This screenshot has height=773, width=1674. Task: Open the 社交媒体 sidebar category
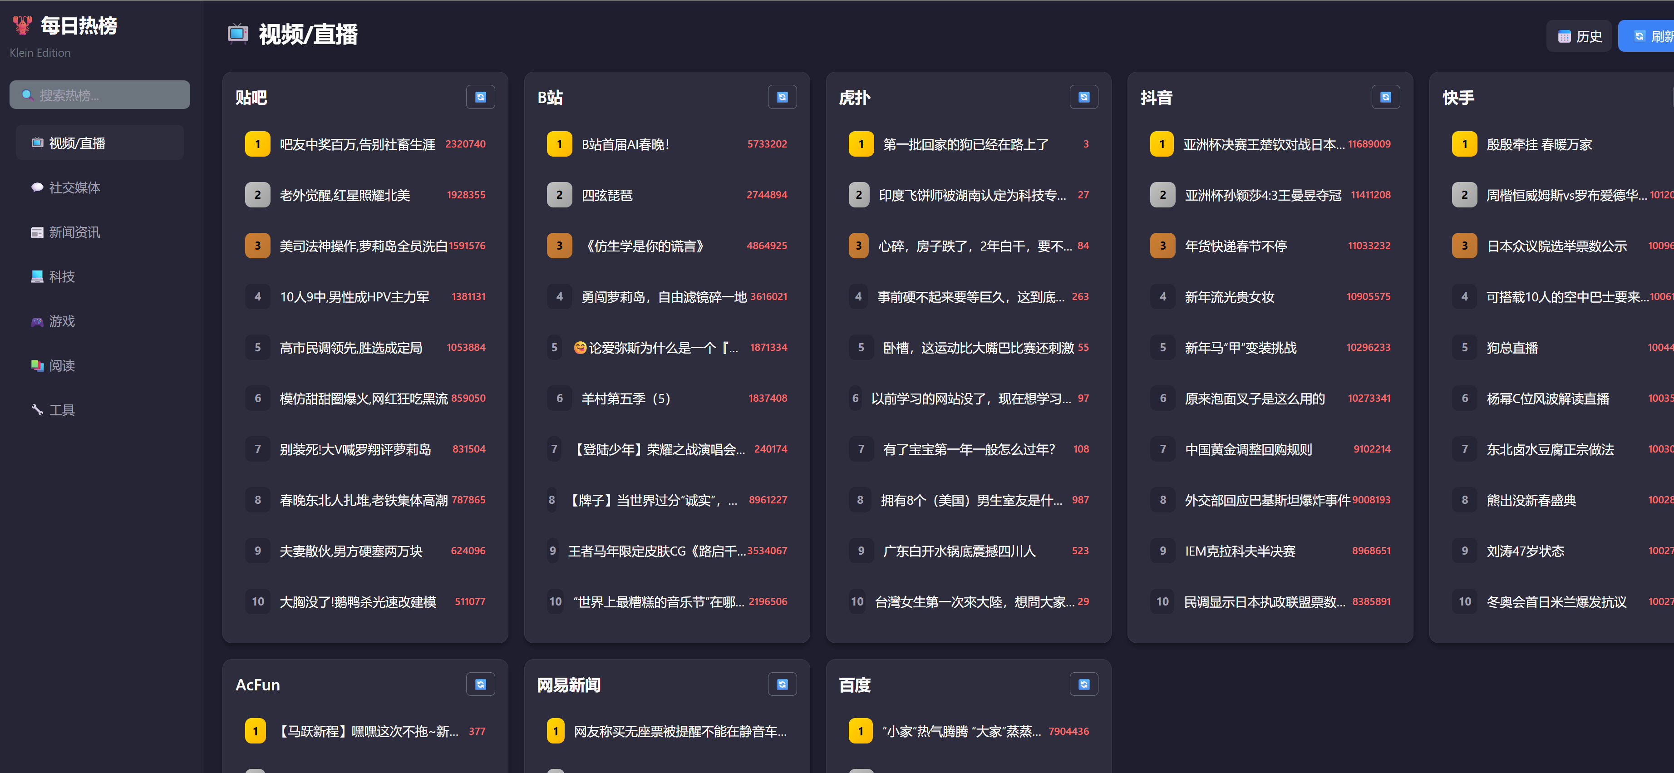click(x=74, y=188)
